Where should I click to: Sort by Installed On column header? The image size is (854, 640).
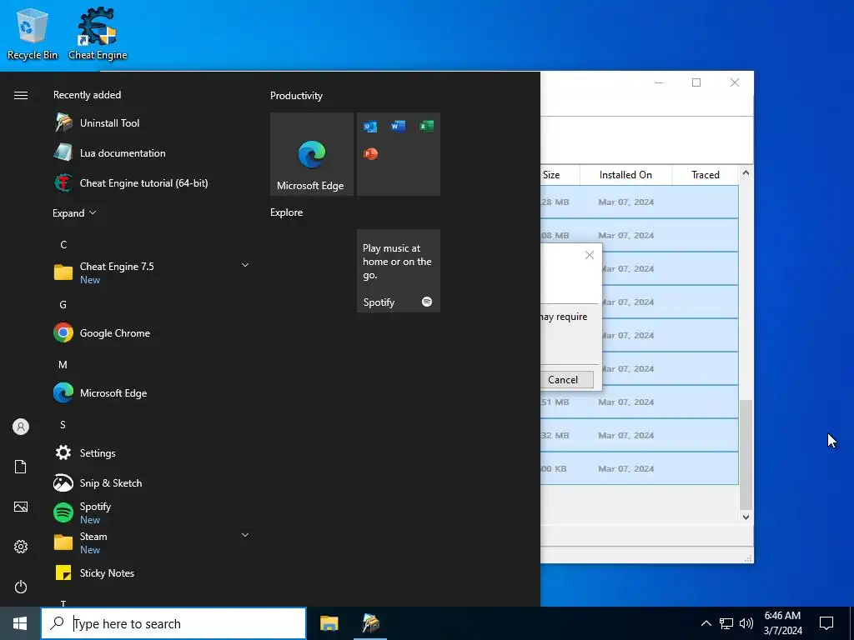click(625, 175)
